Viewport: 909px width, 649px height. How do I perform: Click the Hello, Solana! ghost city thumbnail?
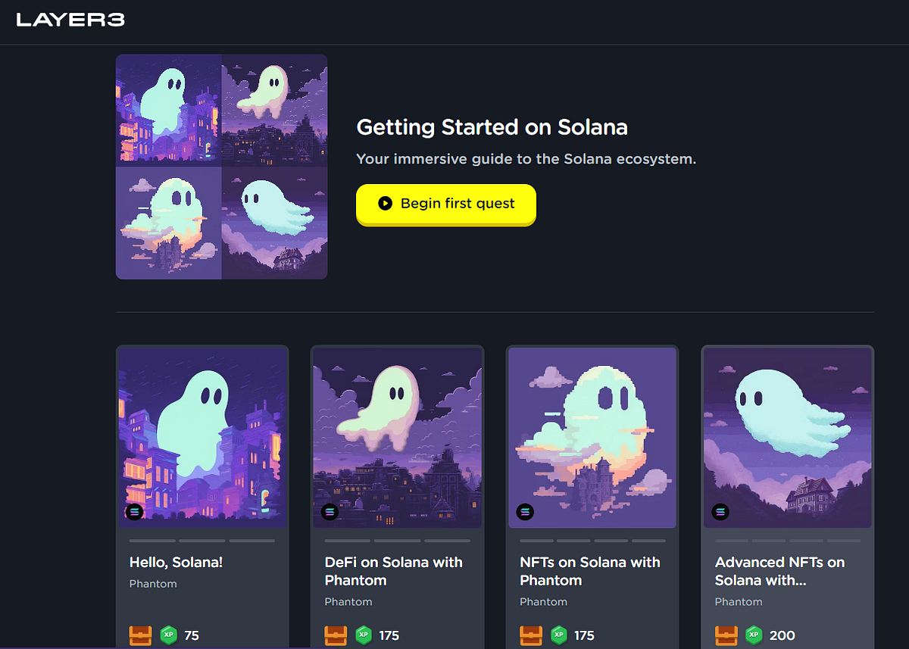coord(202,437)
